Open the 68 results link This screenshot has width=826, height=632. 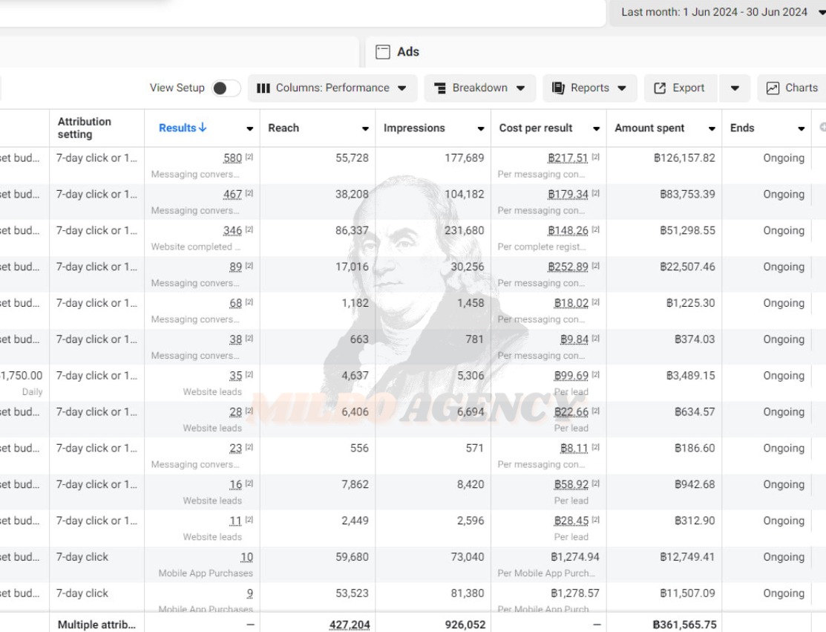tap(235, 304)
